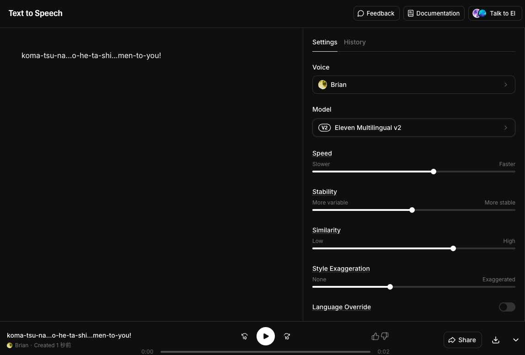Click the avatar orbs in Talk to El
Image resolution: width=525 pixels, height=355 pixels.
click(479, 13)
